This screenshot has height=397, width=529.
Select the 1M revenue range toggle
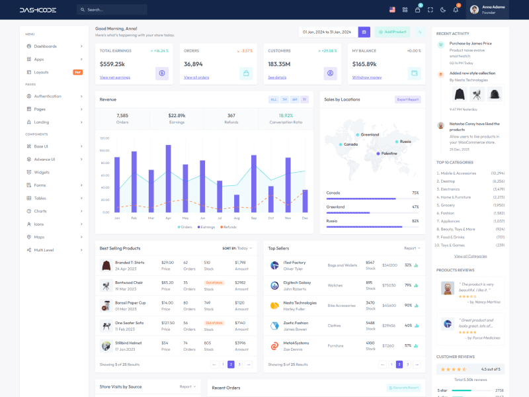[x=284, y=99]
